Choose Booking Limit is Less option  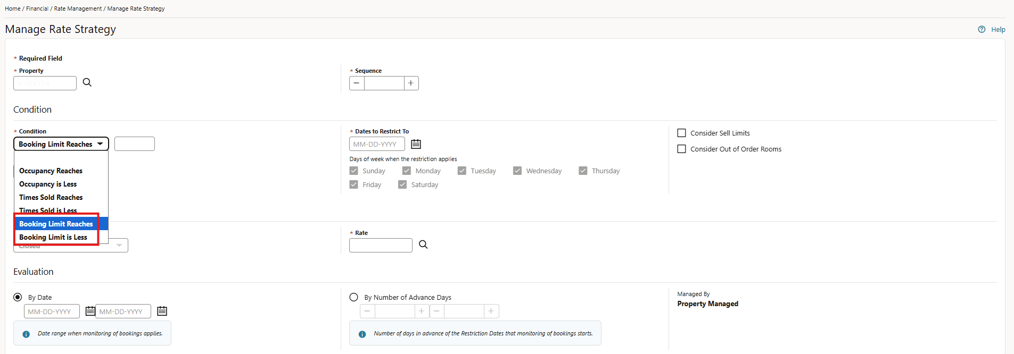pyautogui.click(x=61, y=237)
